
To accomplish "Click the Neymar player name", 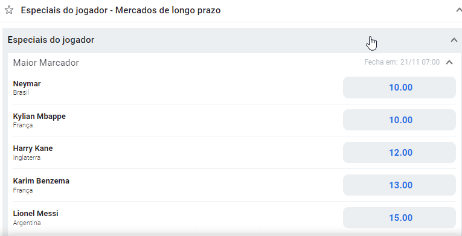I will click(x=27, y=84).
